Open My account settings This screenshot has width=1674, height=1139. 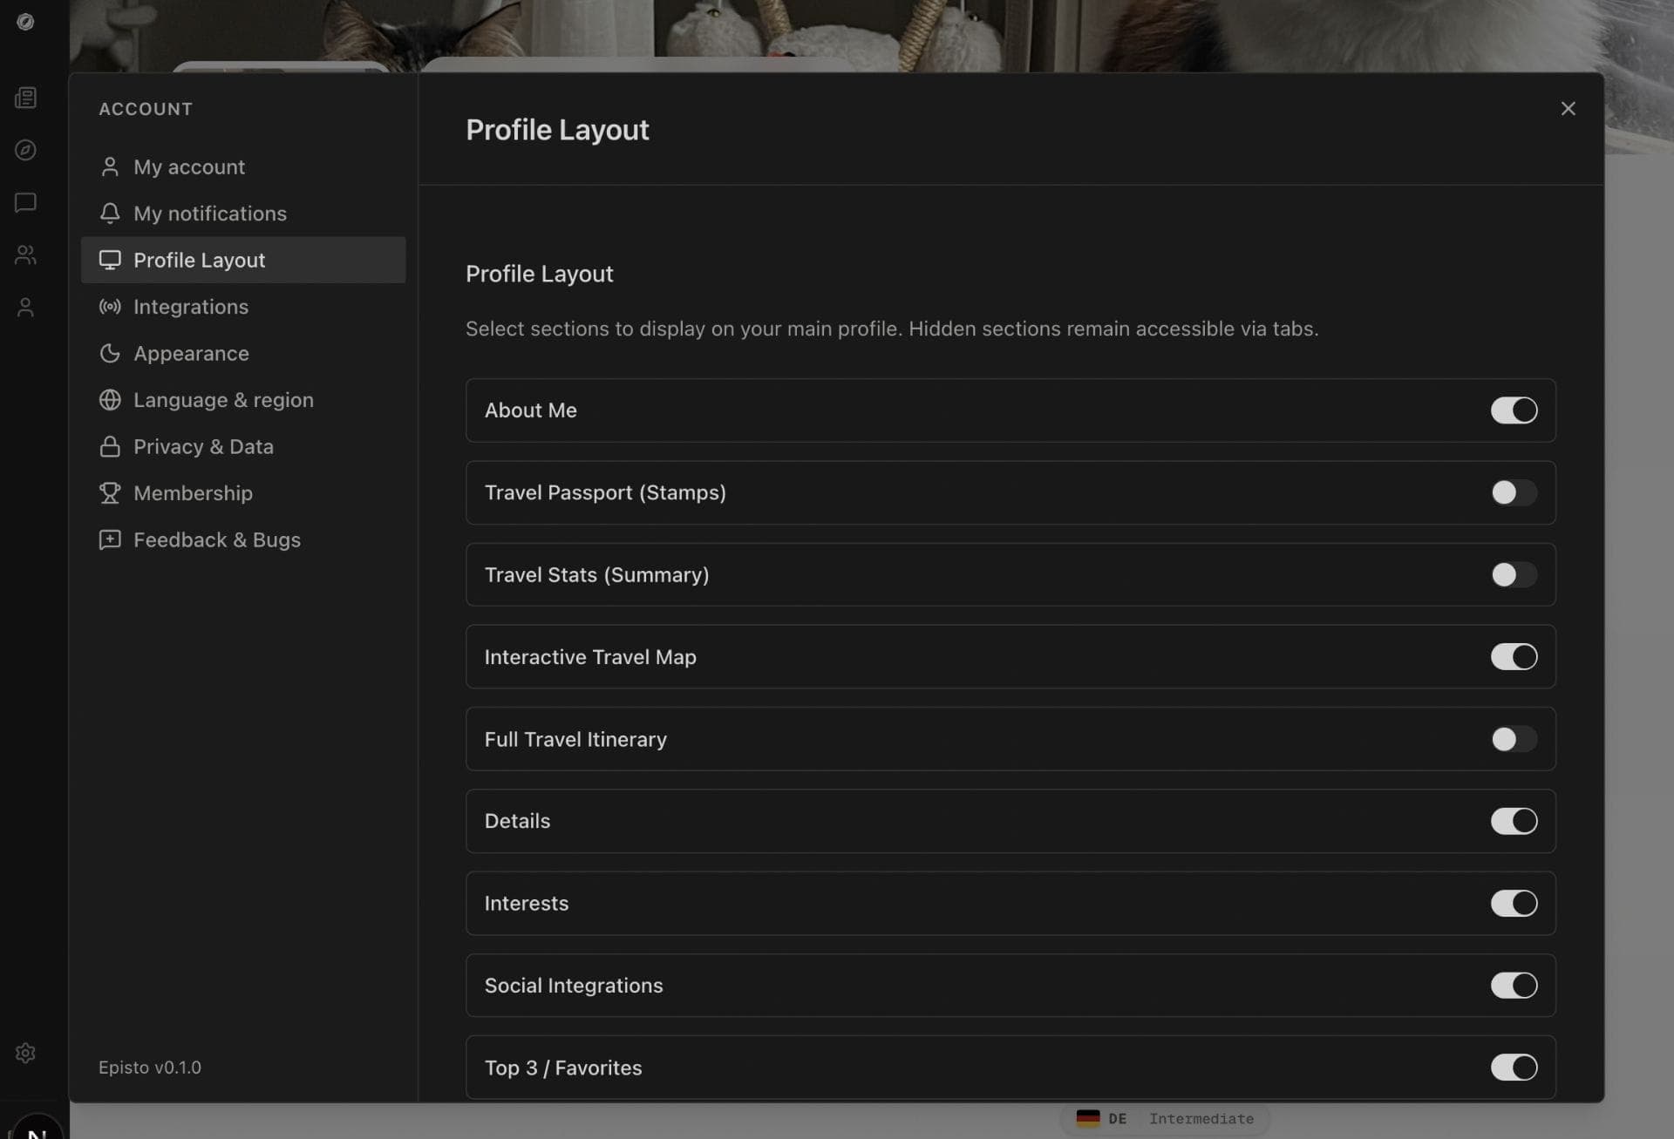coord(189,166)
